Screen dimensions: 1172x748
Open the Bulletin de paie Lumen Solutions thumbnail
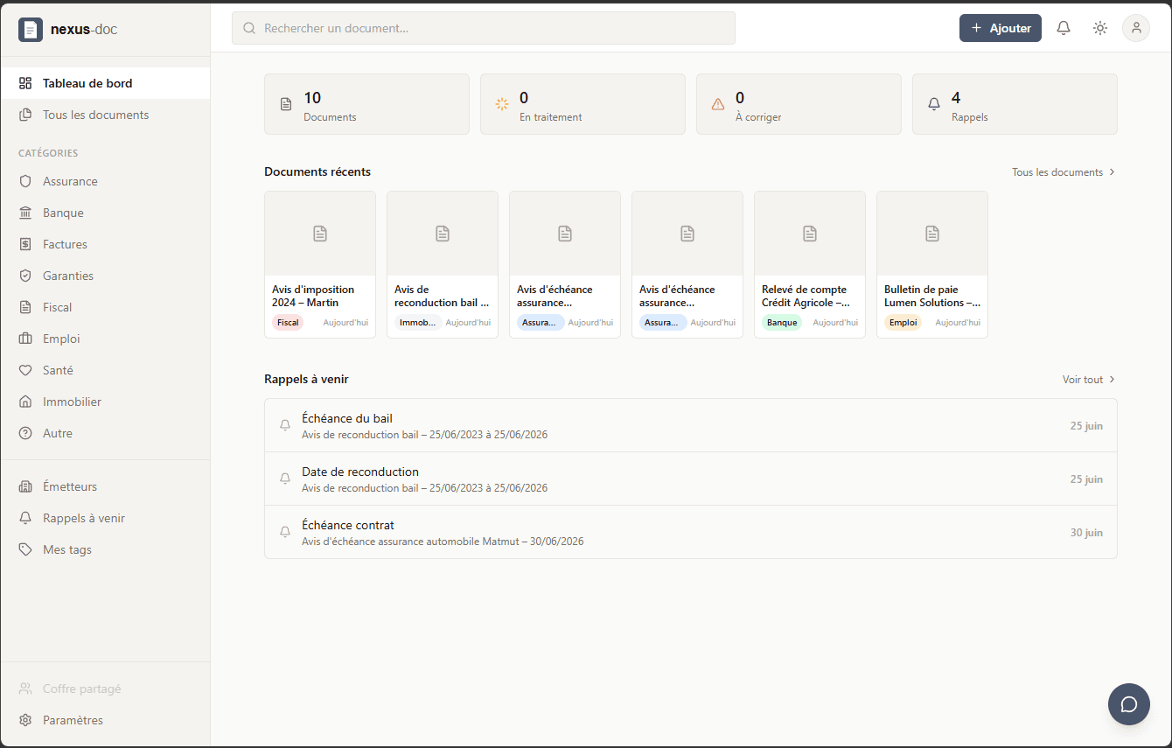[x=932, y=234]
